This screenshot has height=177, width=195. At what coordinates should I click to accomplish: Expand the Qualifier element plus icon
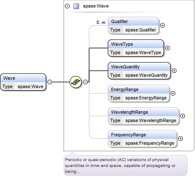point(162,26)
